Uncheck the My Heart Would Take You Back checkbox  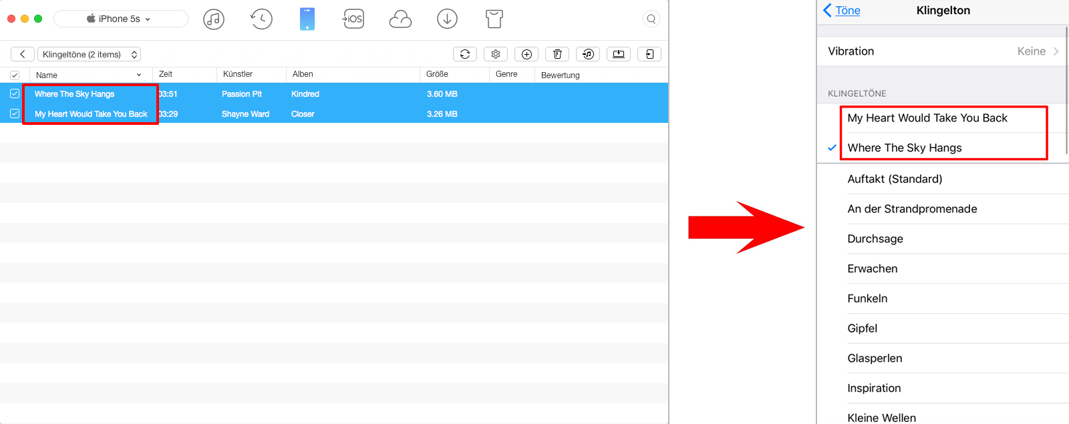(15, 114)
